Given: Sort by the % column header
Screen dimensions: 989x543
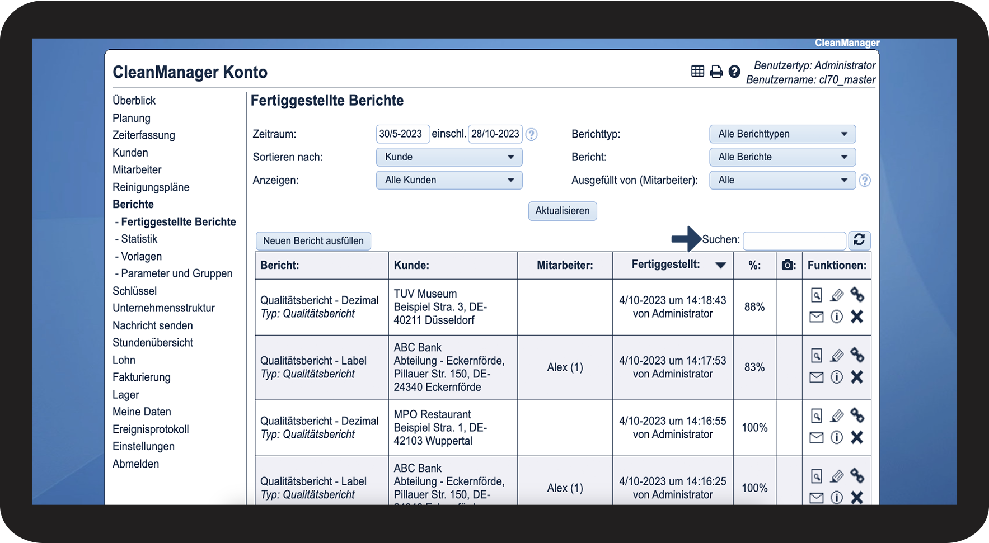Looking at the screenshot, I should pos(754,266).
